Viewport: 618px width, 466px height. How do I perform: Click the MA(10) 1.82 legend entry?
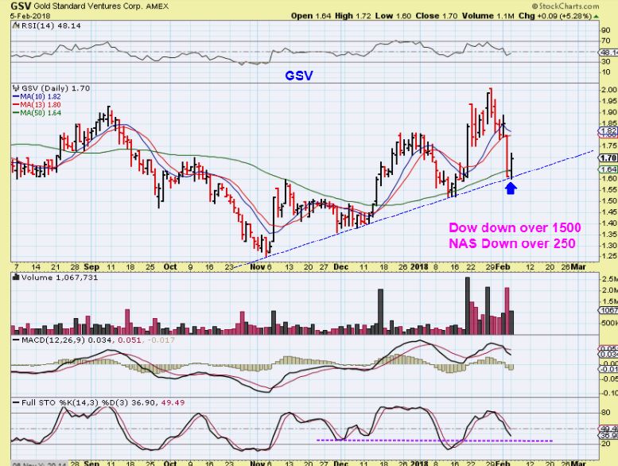click(37, 96)
